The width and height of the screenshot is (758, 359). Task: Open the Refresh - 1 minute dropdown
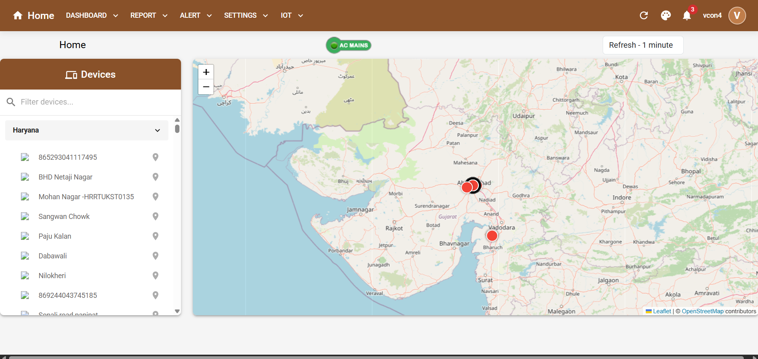pyautogui.click(x=643, y=45)
